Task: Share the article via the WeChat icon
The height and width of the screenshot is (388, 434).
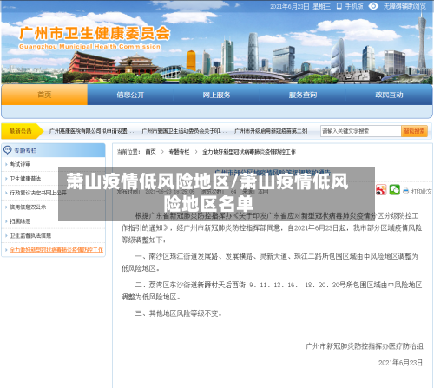Action: [394, 190]
